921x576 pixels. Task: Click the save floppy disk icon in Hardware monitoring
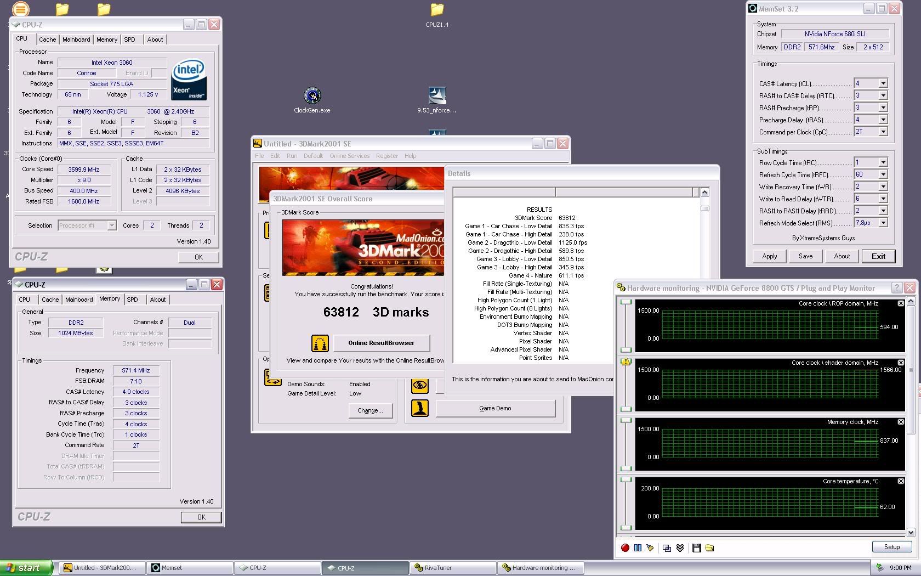click(x=696, y=548)
